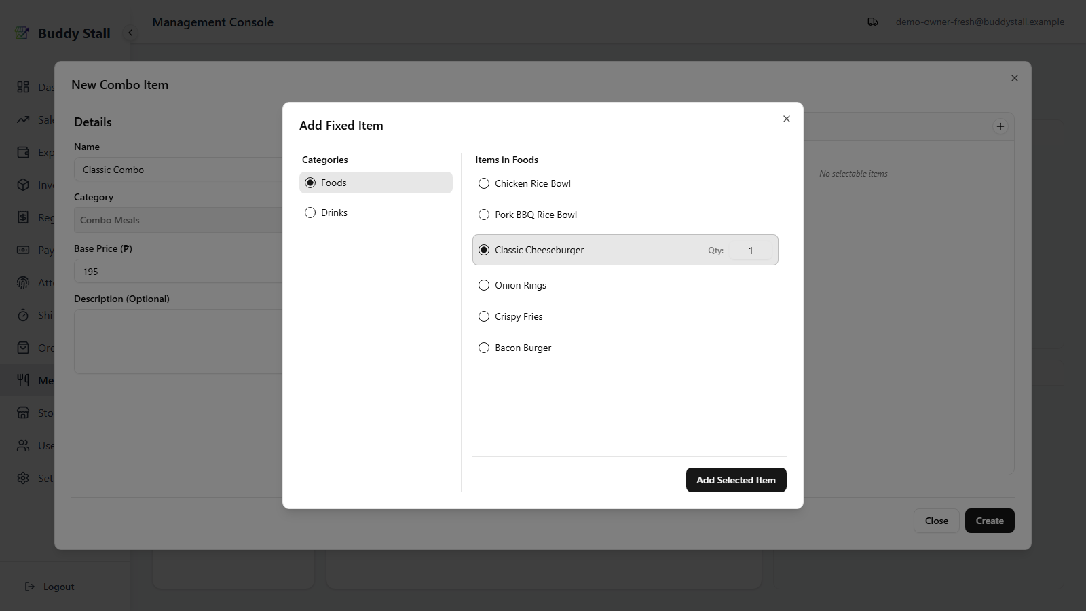
Task: Open Menu via the utensils sidebar icon
Action: point(23,380)
